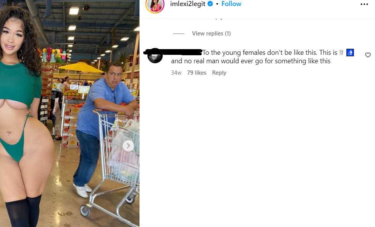
Task: Click the blue litter-bin emoji in the comment
Action: [x=350, y=52]
